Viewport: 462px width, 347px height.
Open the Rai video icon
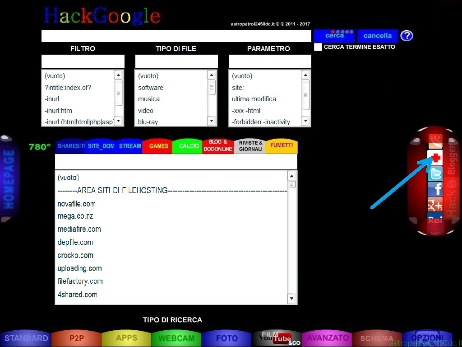point(435,220)
